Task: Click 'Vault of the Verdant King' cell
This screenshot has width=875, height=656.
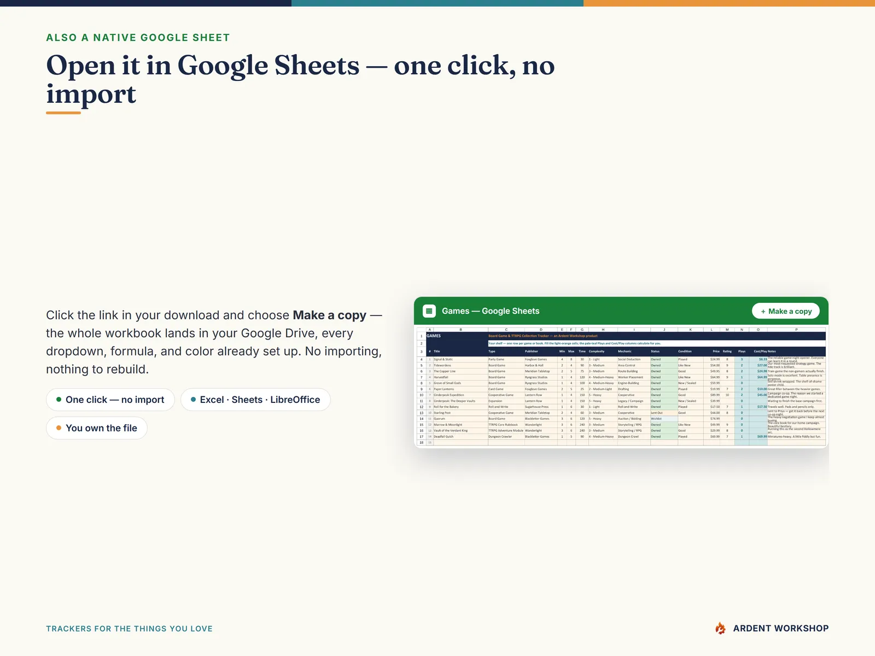Action: pos(460,431)
